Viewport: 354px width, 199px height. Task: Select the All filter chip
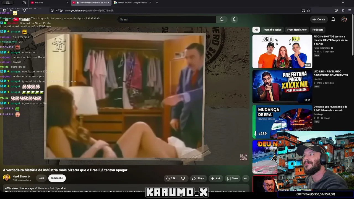click(256, 30)
